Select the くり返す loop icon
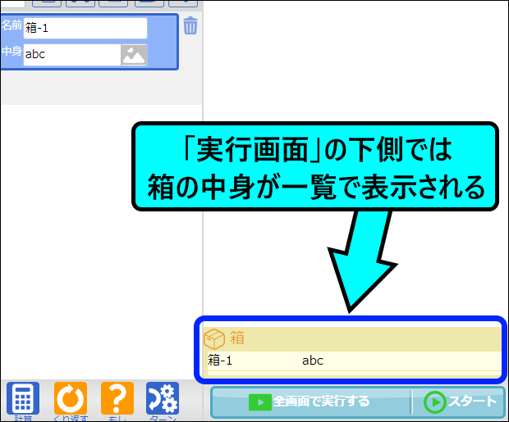The height and width of the screenshot is (422, 509). (x=71, y=398)
